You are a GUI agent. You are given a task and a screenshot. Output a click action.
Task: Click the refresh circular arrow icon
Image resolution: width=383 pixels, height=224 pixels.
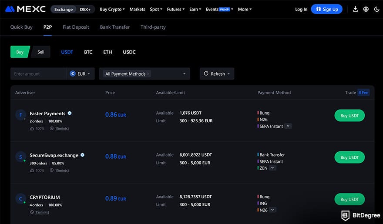pyautogui.click(x=206, y=74)
